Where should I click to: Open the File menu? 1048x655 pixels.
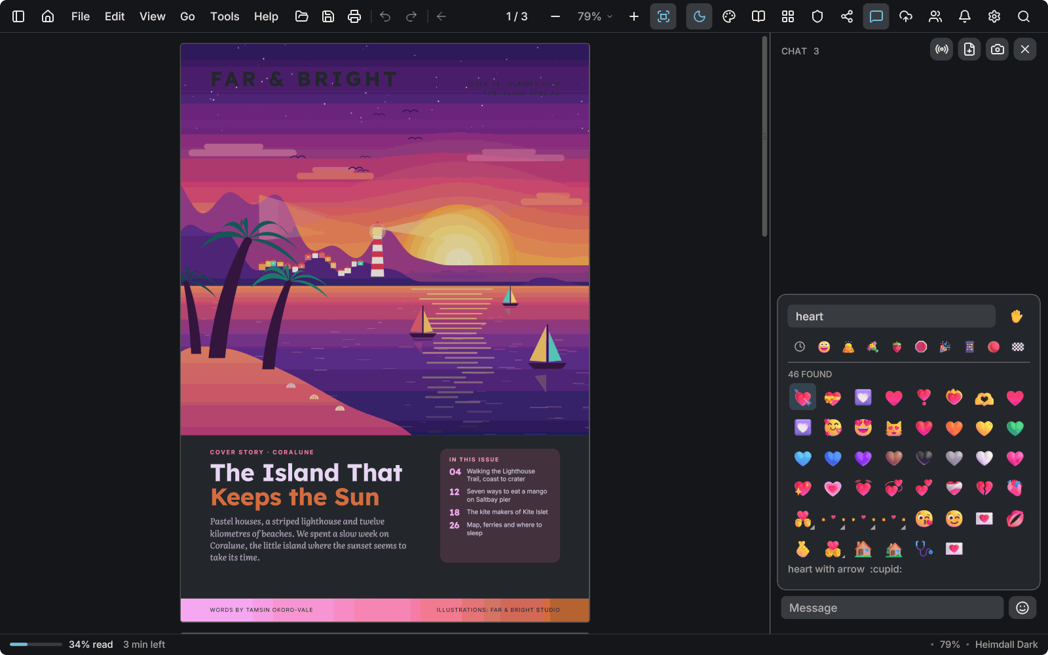pyautogui.click(x=81, y=16)
